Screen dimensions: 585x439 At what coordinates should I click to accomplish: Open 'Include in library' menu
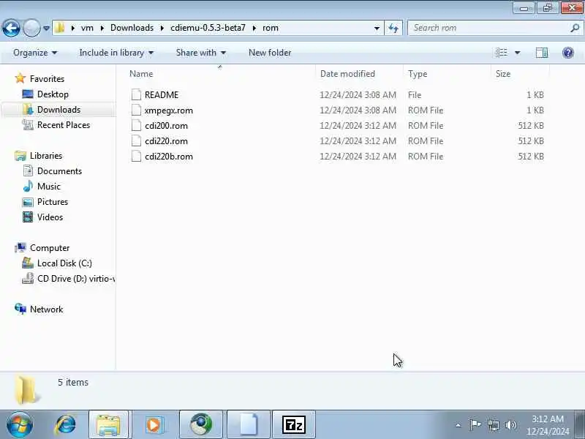pos(116,53)
